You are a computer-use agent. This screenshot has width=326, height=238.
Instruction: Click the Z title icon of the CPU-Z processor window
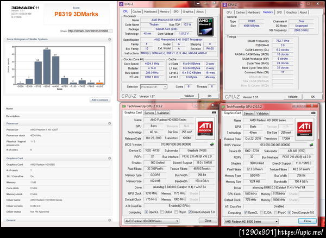click(121, 4)
